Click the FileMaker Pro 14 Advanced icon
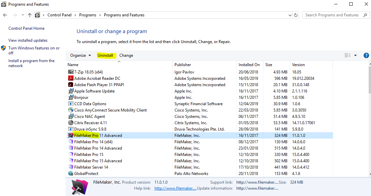Viewport: 371px width, 196px height. 71,148
